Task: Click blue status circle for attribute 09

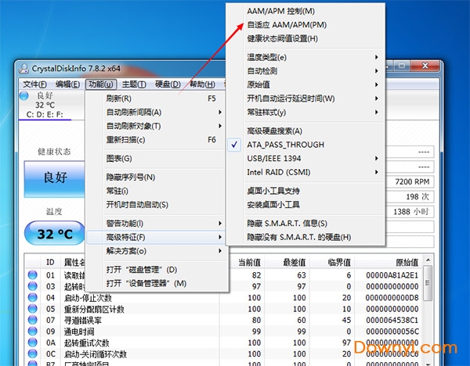Action: pyautogui.click(x=33, y=332)
